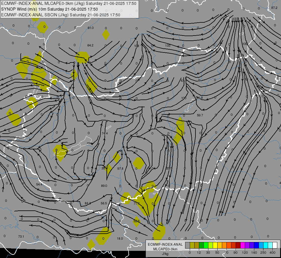Image resolution: width=281 pixels, height=258 pixels.
Task: Click the SBCIN (J/kg) header line
Action: (61, 15)
